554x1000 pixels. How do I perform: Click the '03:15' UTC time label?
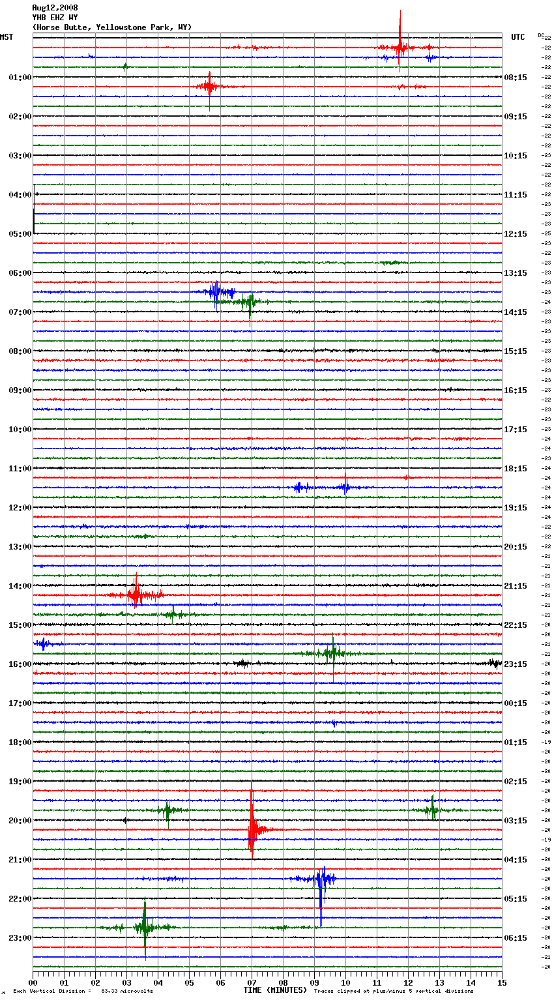(516, 821)
